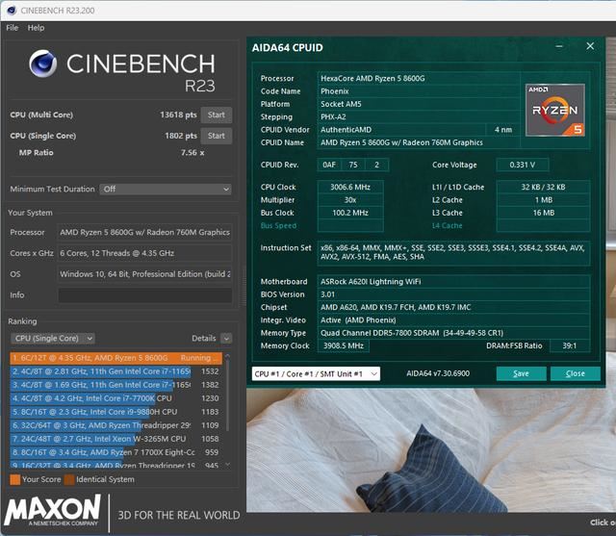Click the orange Your Score legend swatch
616x536 pixels.
13,477
